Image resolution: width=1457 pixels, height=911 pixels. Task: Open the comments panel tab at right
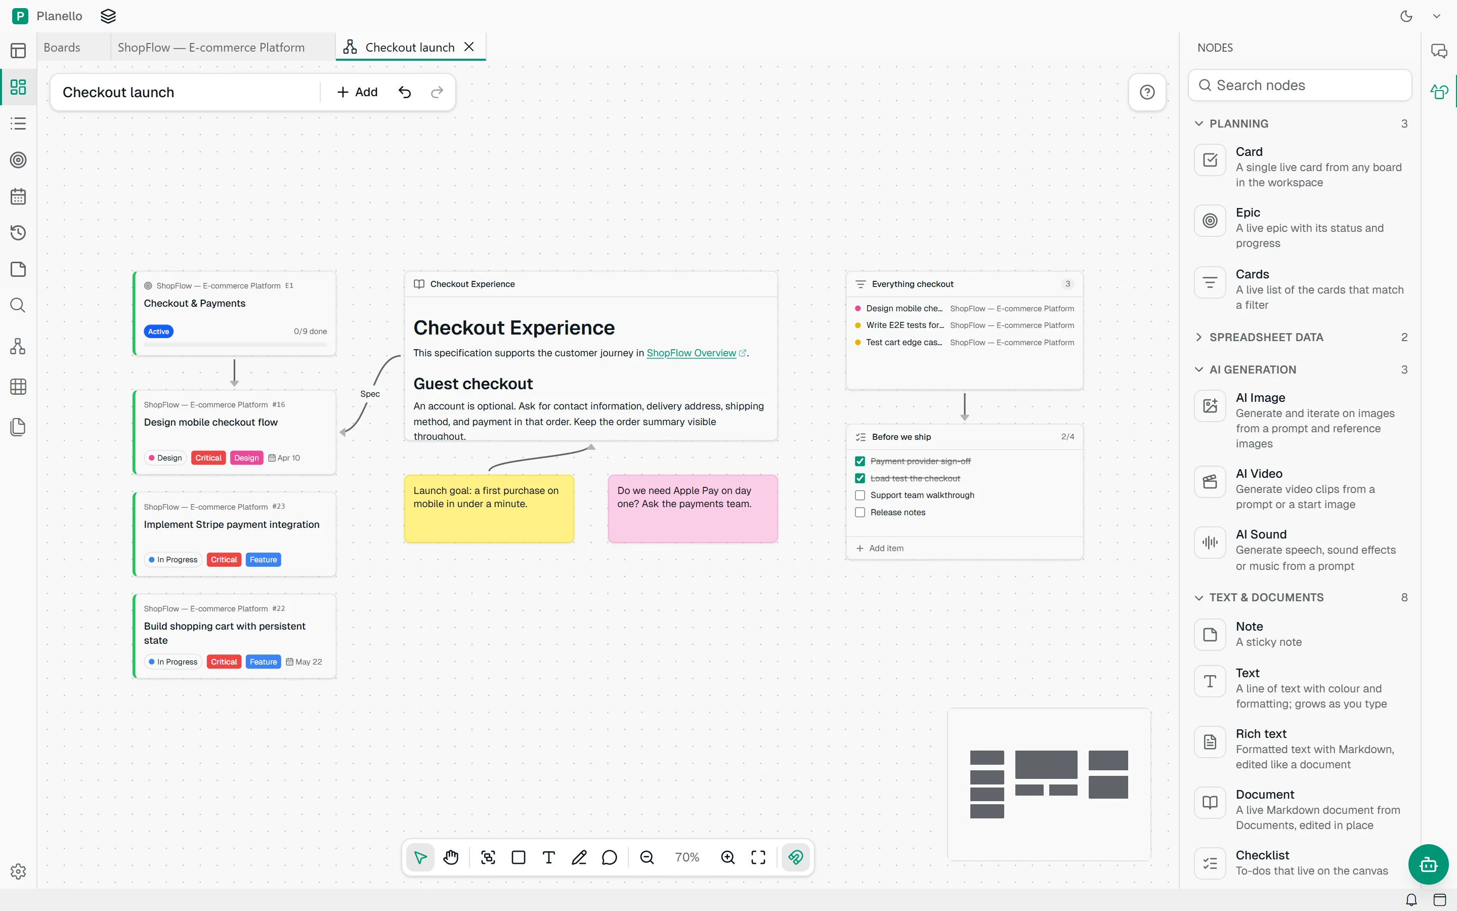coord(1439,51)
